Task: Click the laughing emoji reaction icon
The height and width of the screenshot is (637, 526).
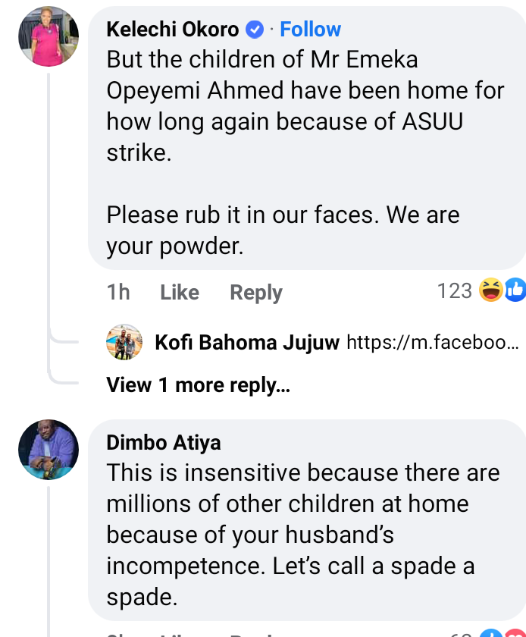Action: pos(492,289)
